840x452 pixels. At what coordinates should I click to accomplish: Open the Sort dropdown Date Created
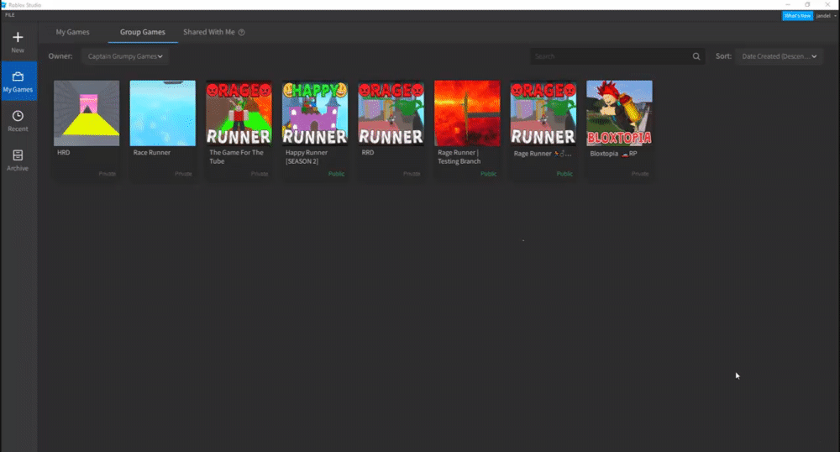(779, 56)
